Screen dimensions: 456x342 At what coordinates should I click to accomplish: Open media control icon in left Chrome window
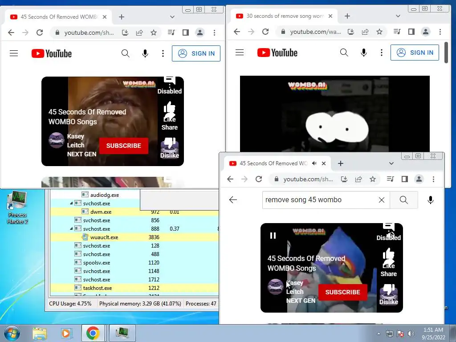click(x=171, y=33)
